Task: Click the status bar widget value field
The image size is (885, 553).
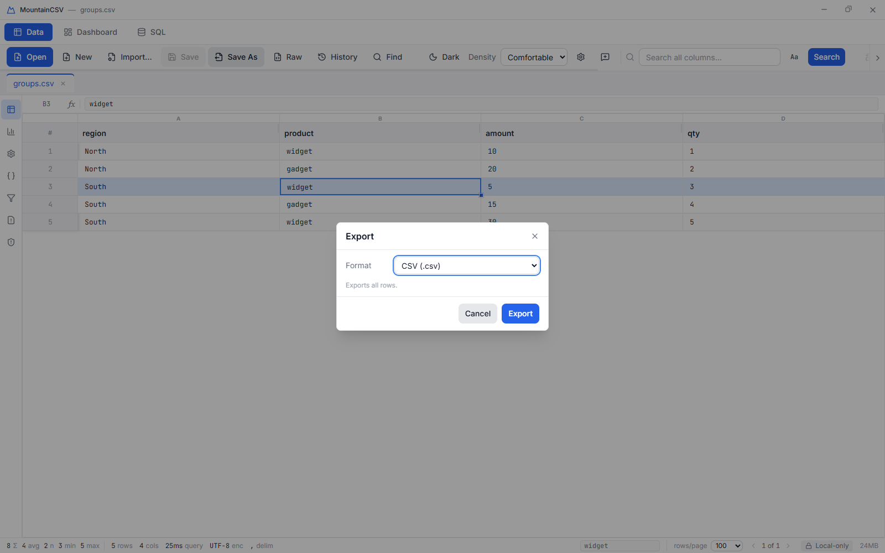Action: [x=620, y=546]
